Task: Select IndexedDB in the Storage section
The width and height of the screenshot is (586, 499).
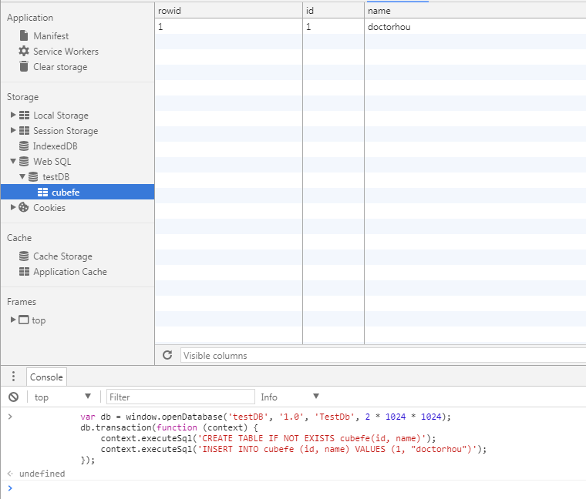Action: pos(55,146)
